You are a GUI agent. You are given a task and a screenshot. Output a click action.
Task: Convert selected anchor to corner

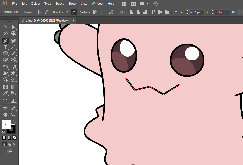(39, 12)
